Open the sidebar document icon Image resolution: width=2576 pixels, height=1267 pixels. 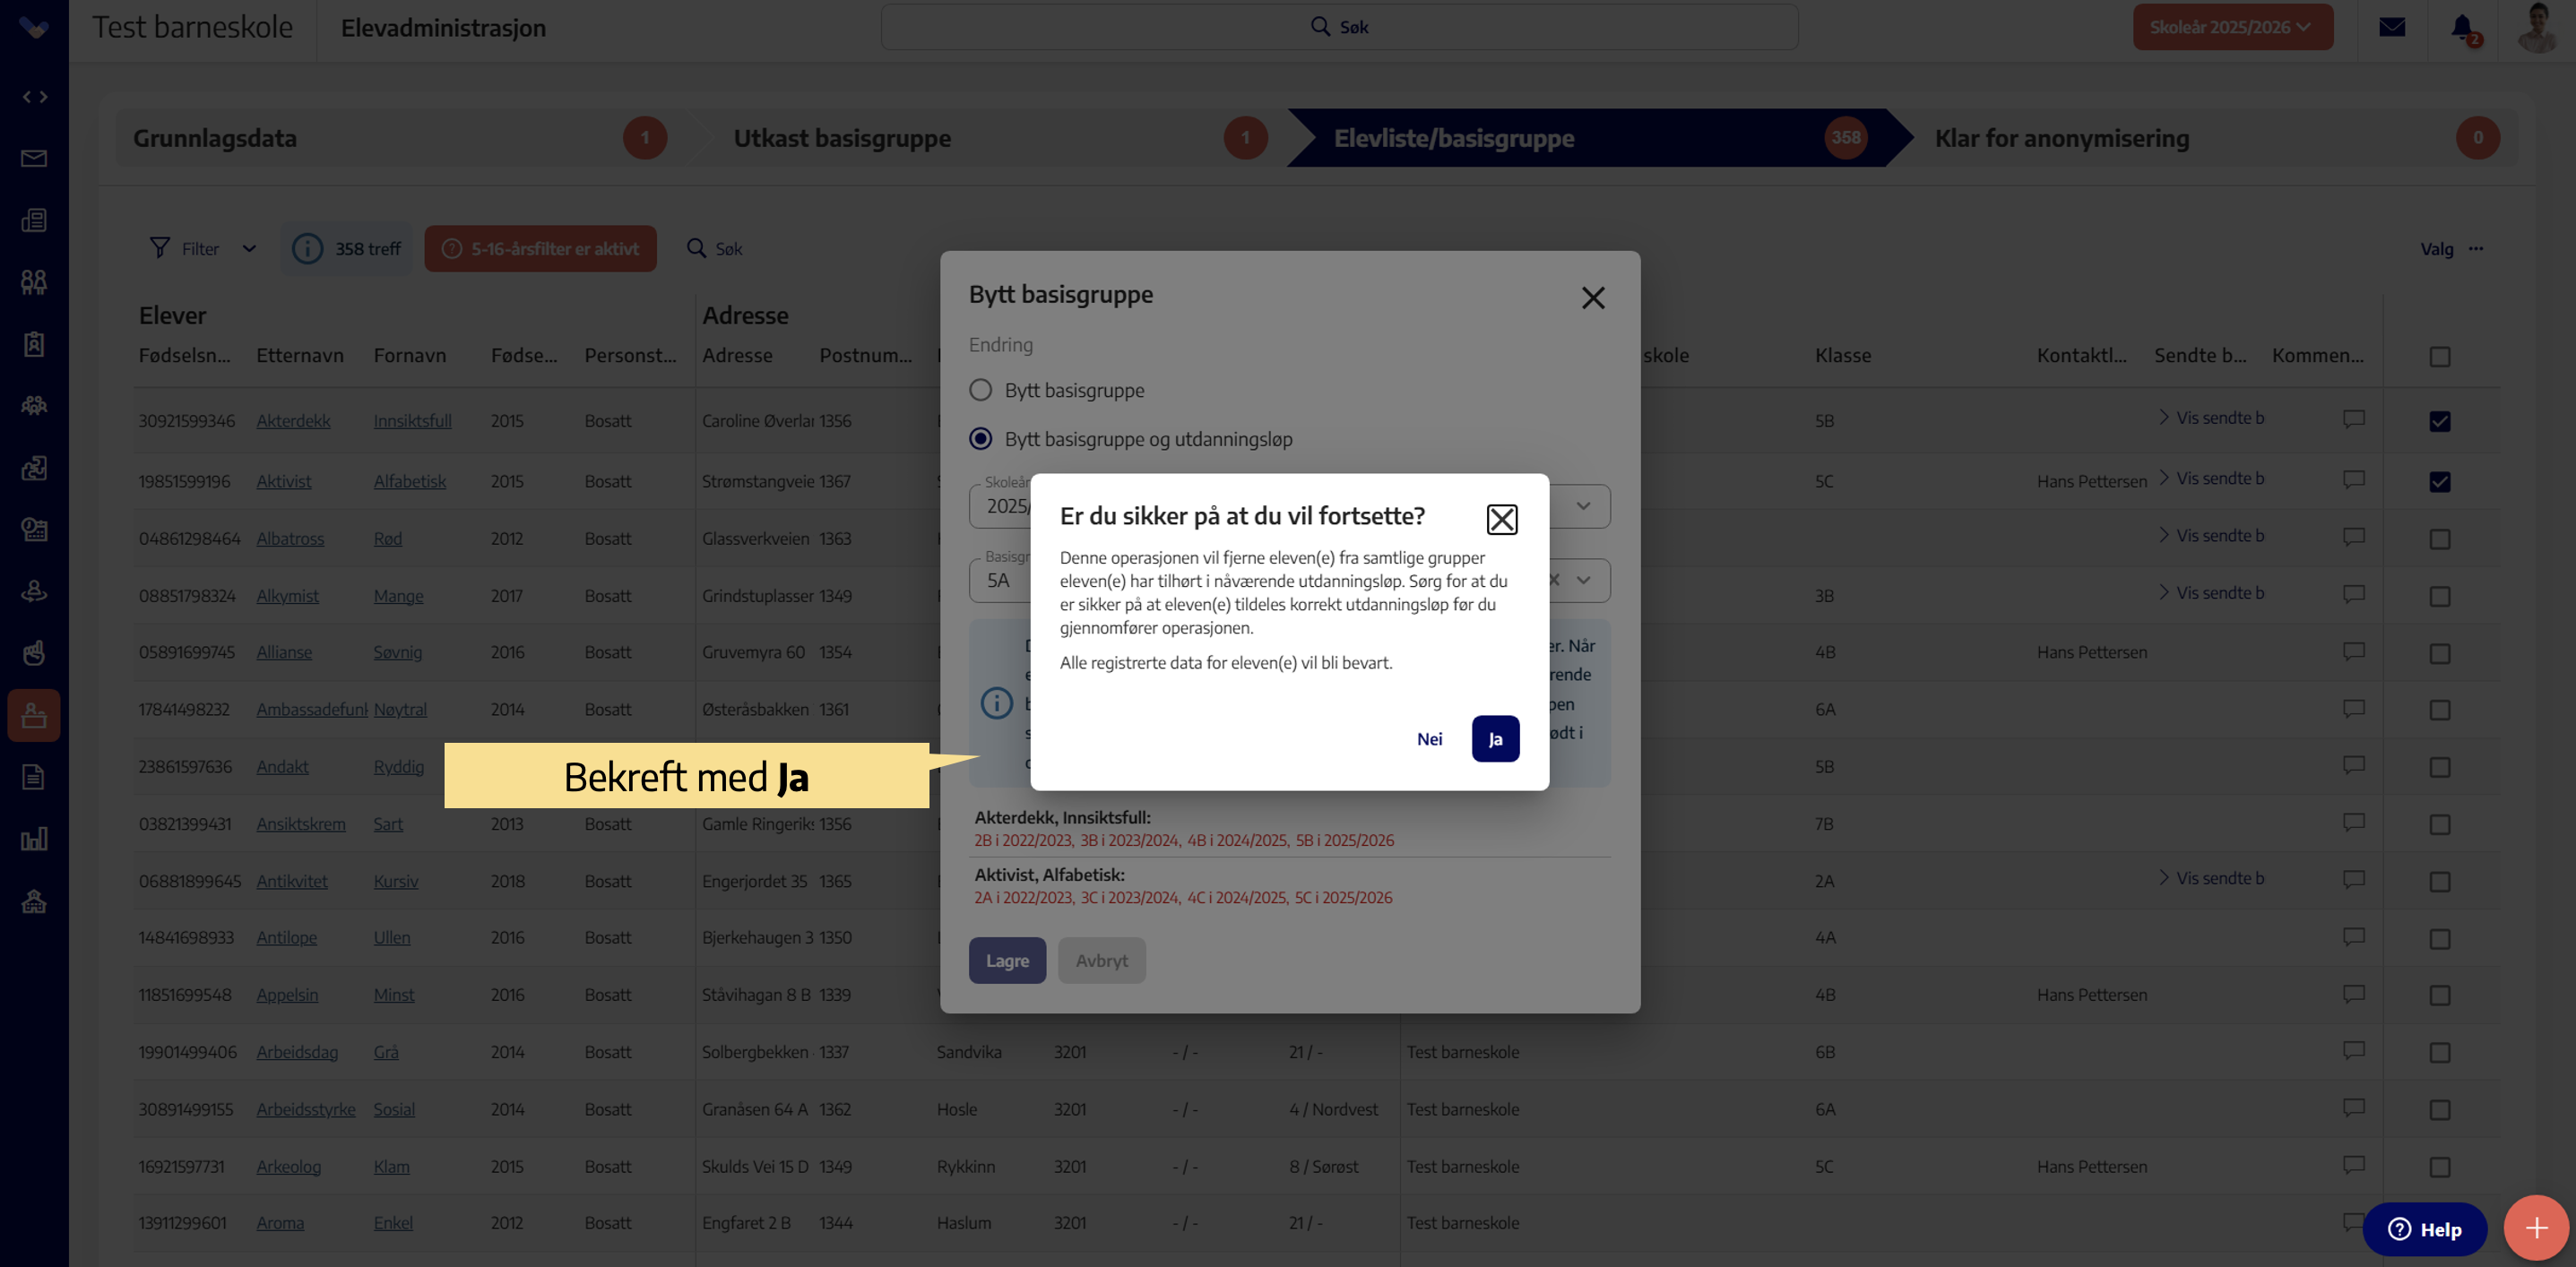34,777
